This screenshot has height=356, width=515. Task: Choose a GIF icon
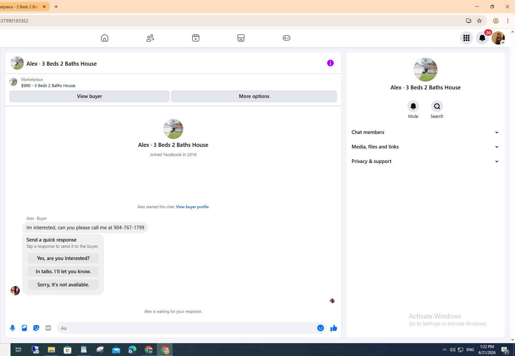(48, 328)
